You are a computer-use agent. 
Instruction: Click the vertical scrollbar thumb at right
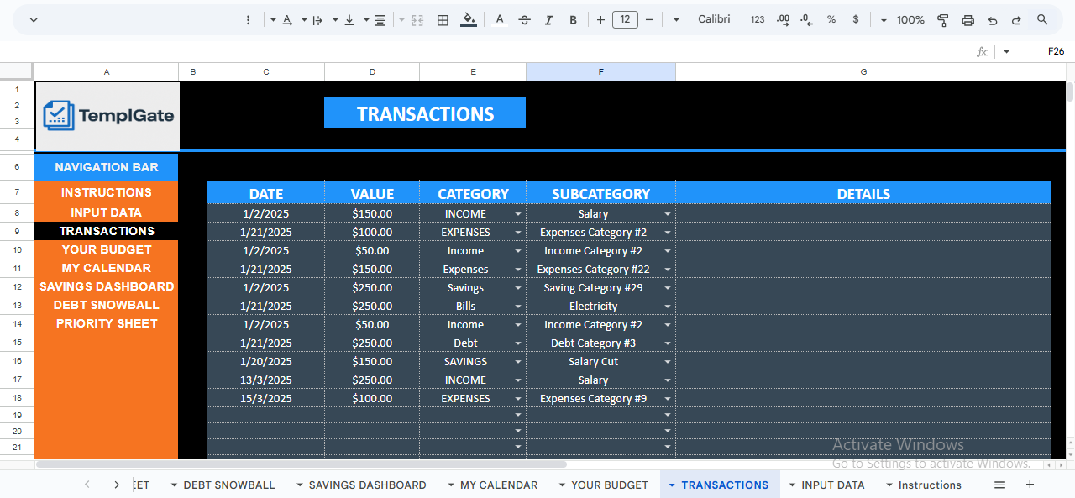tap(1069, 92)
